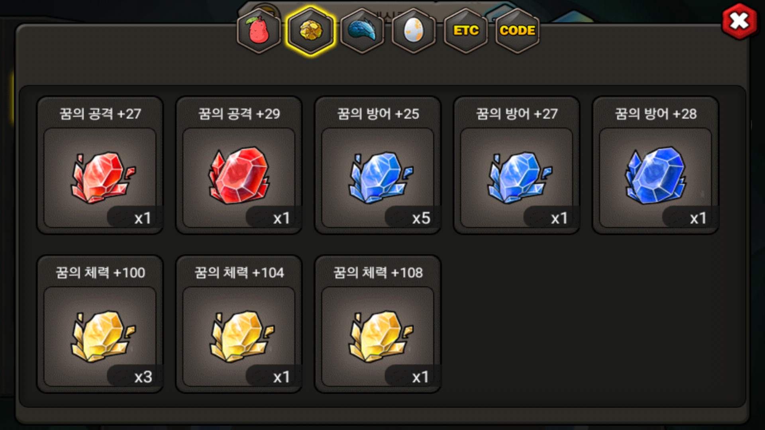Switch to the blue dragon scale tab

click(362, 31)
